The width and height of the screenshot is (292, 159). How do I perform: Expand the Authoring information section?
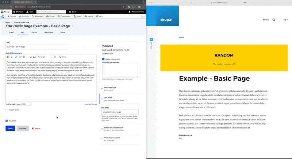(113, 128)
